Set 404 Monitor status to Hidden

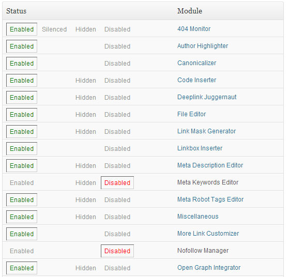[86, 29]
